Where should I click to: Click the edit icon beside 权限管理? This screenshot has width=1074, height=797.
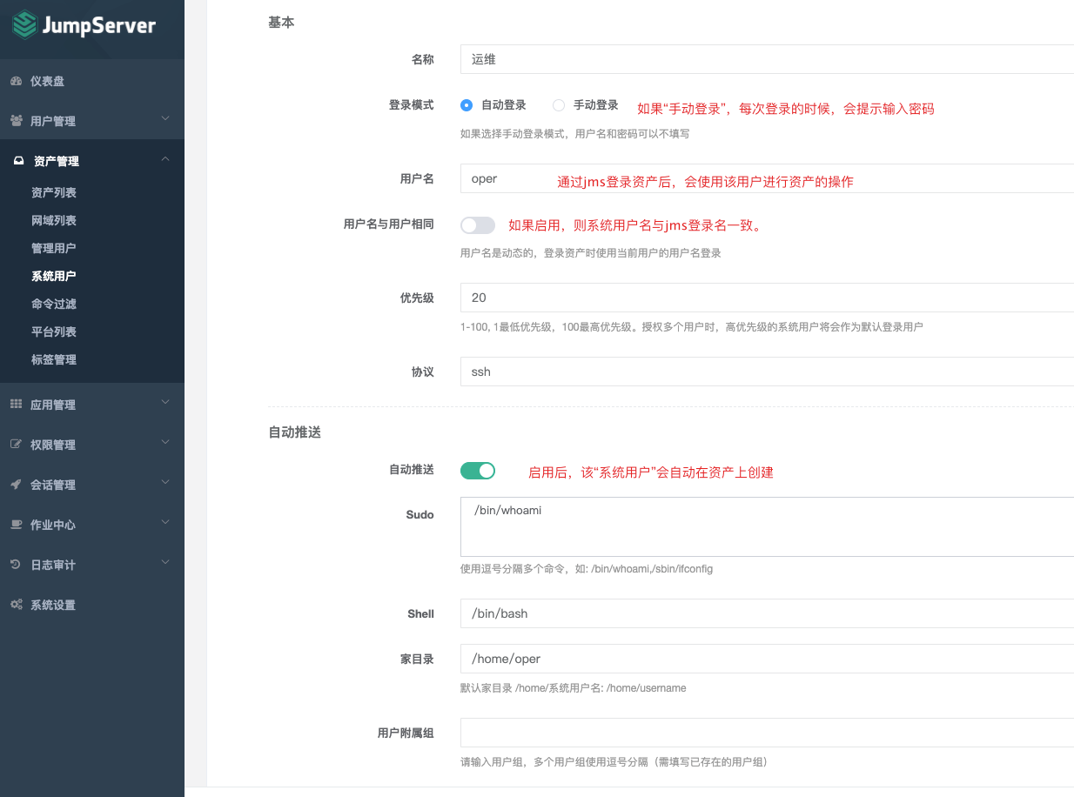click(x=16, y=445)
